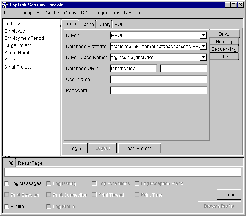This screenshot has height=216, width=246.
Task: Select the LargeProject descriptor
Action: click(x=17, y=45)
